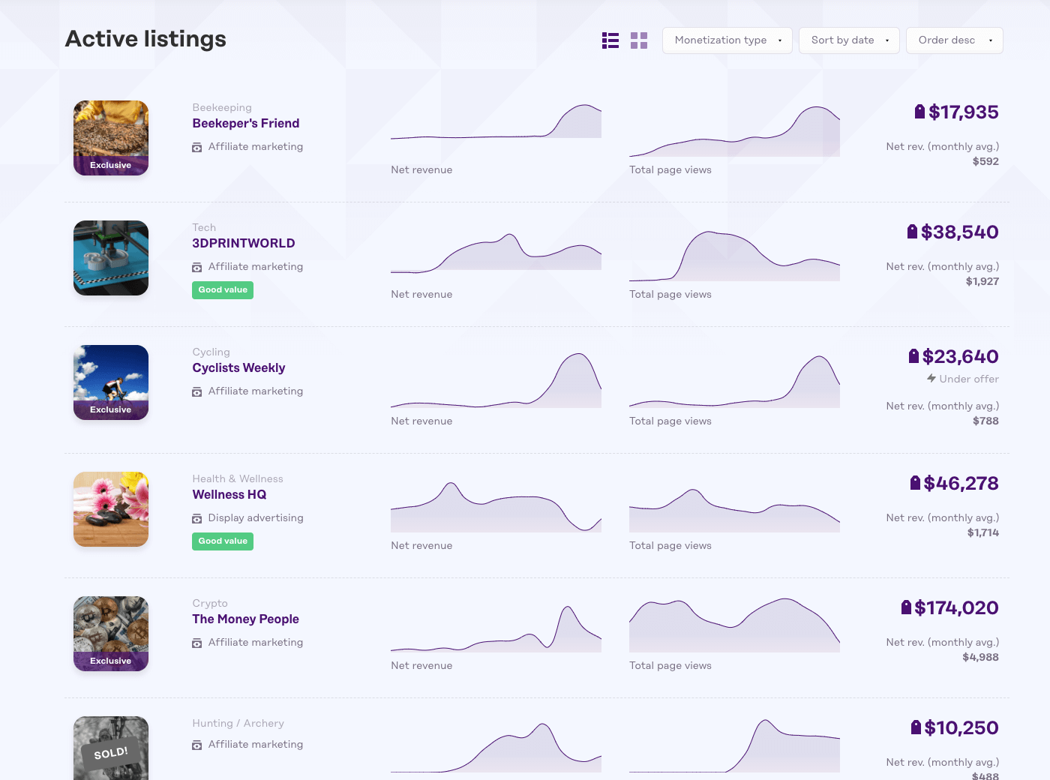
Task: Click the affiliate icon under The Money People
Action: 197,643
